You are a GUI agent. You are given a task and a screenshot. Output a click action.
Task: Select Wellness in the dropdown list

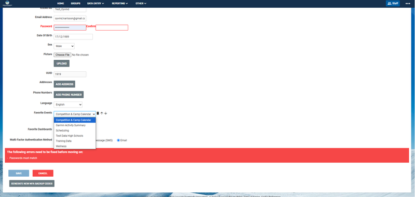(x=75, y=146)
